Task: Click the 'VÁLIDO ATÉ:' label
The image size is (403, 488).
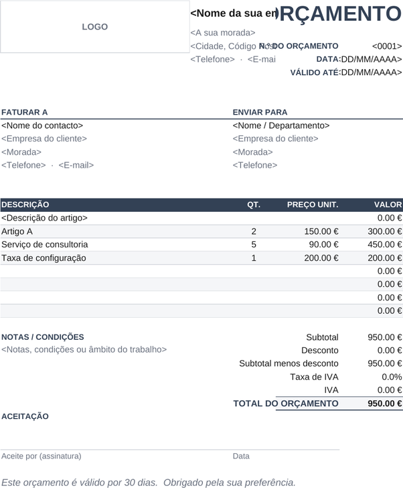Action: click(x=315, y=72)
